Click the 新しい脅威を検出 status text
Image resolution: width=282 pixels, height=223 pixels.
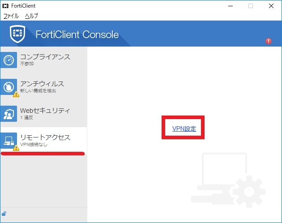tap(38, 90)
